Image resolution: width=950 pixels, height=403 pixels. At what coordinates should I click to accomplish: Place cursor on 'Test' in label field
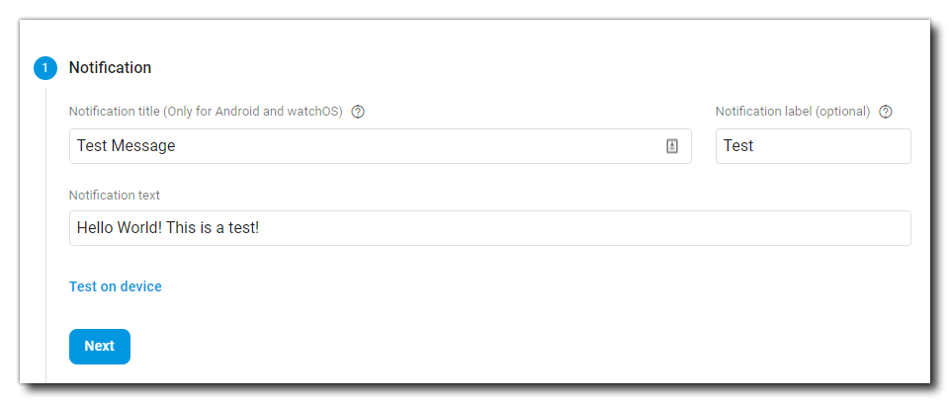pos(738,146)
